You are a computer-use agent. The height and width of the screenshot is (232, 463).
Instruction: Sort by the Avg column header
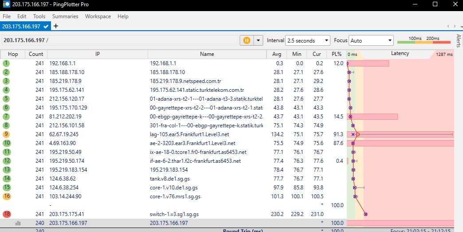pos(276,54)
